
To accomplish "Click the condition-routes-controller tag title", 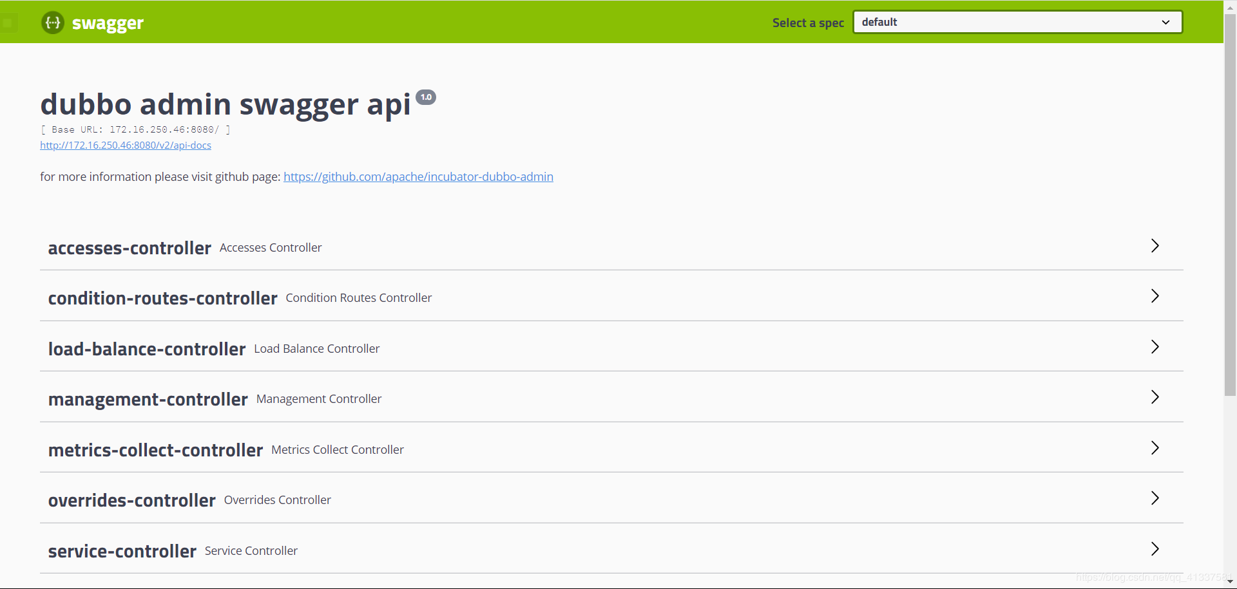I will click(162, 298).
